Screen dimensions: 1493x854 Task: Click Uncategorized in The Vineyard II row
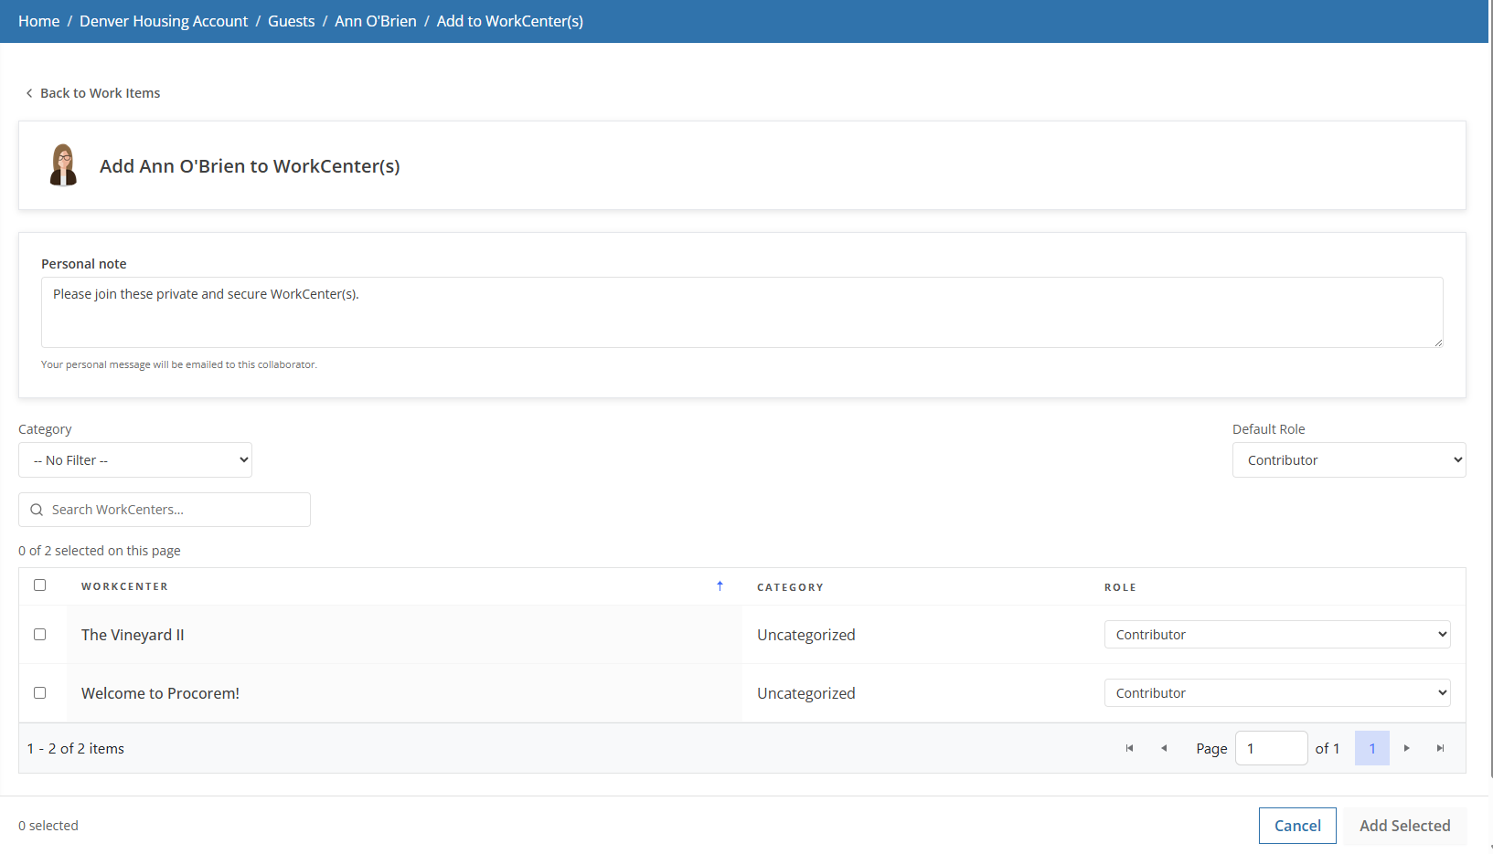[805, 635]
